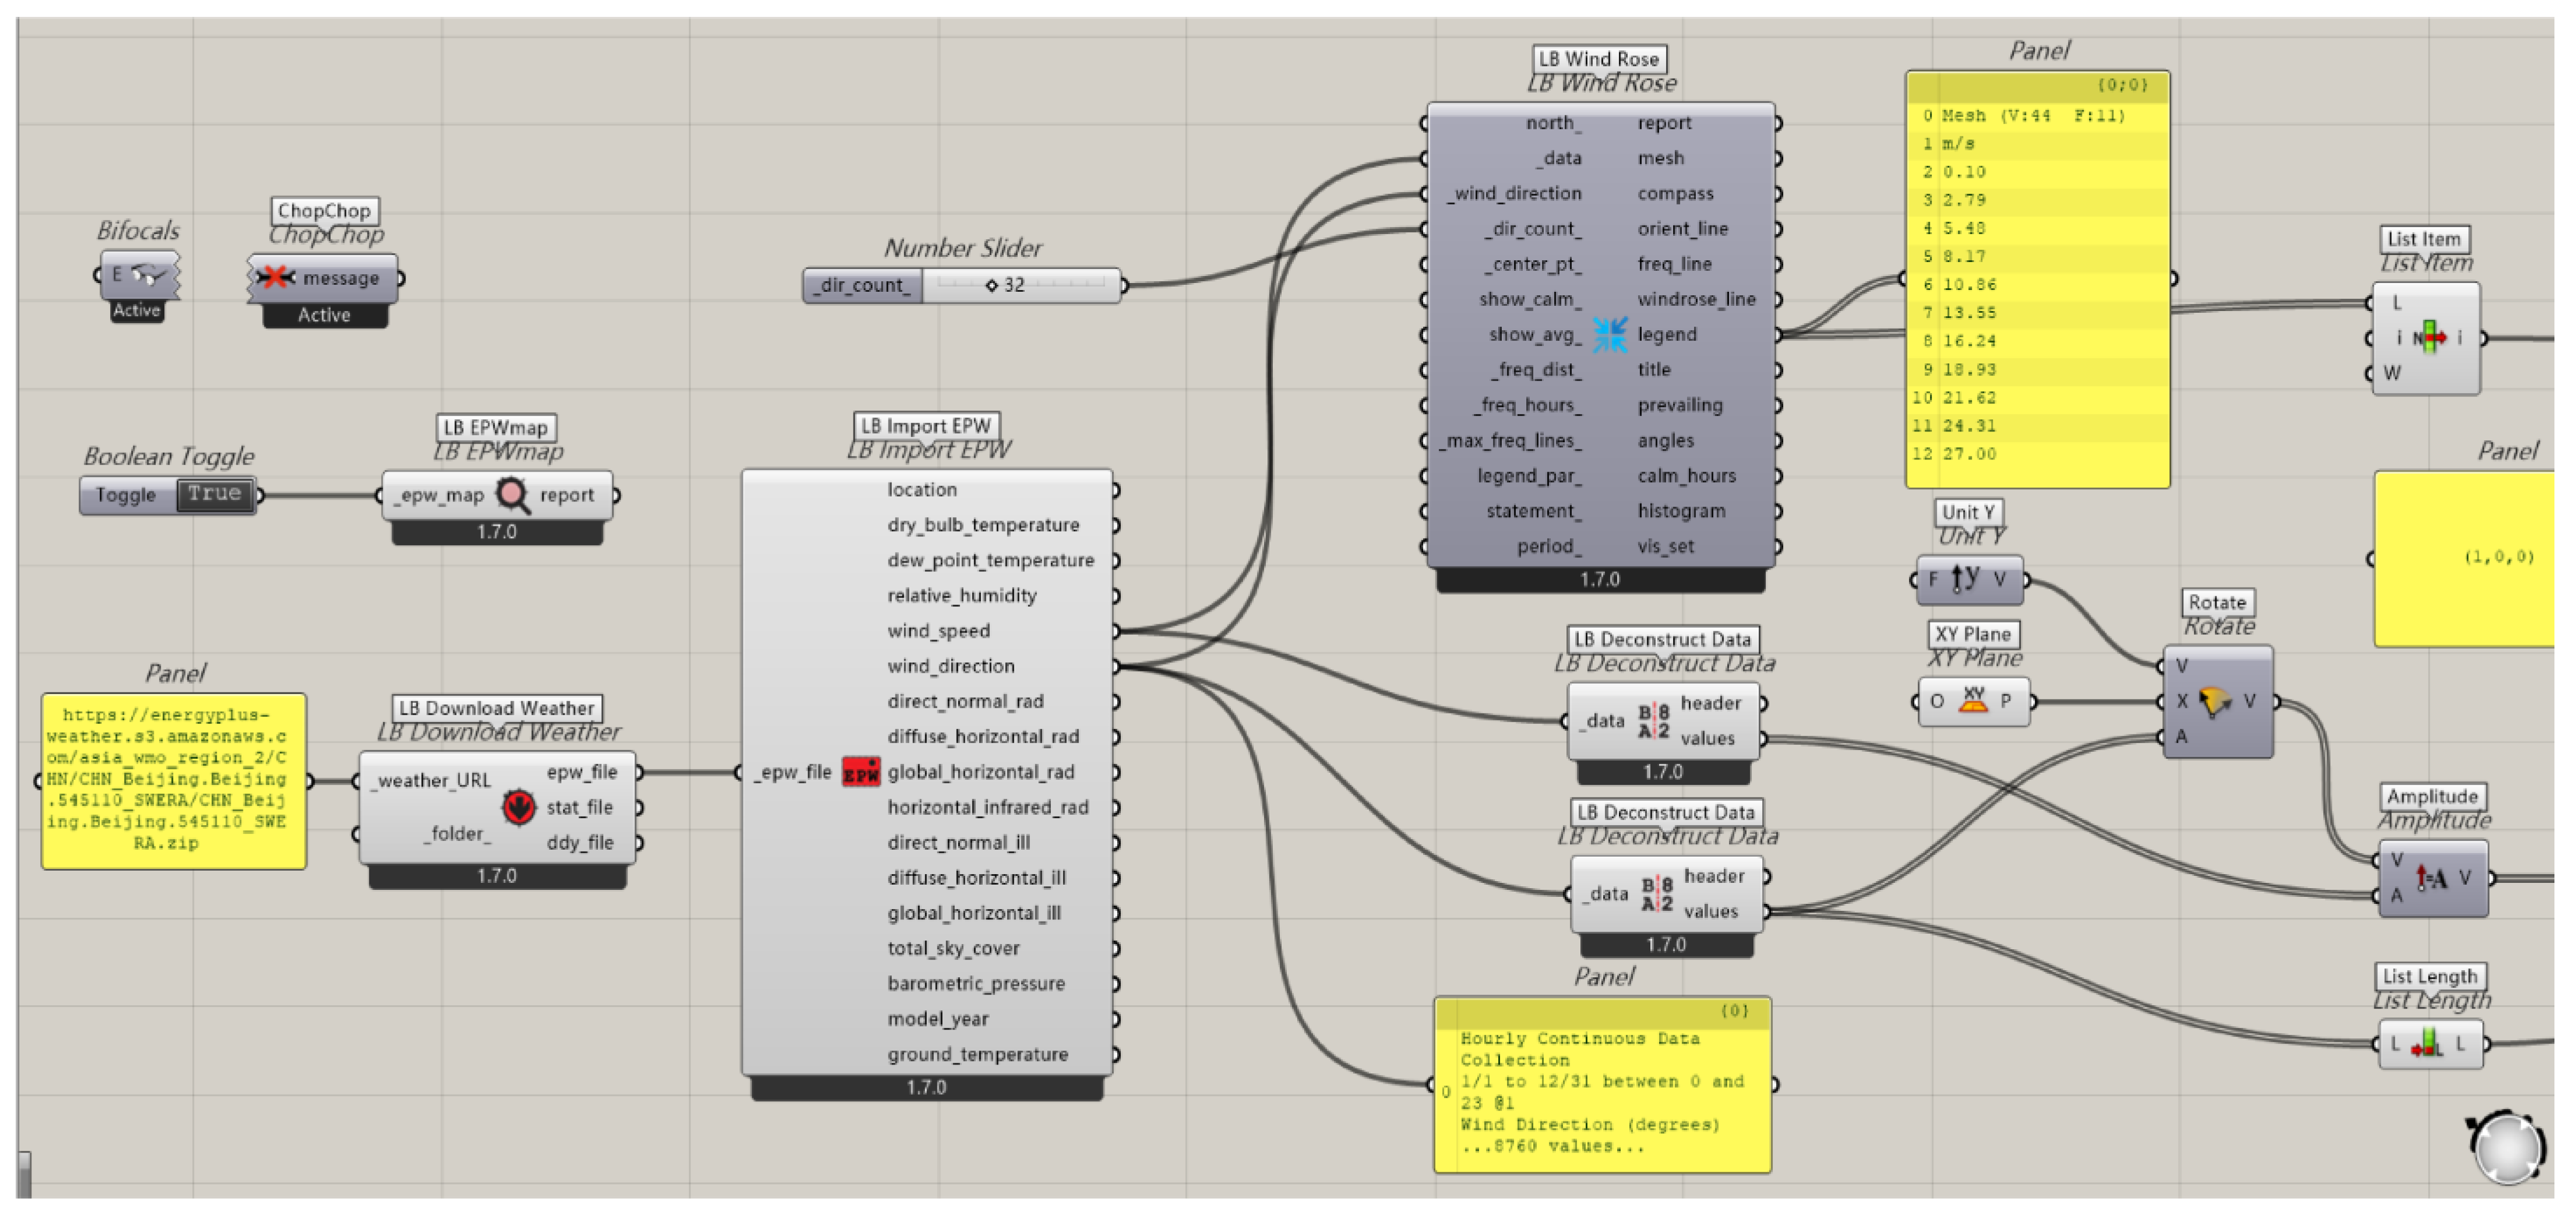Click the vis_set output on LB Wind Rose
The height and width of the screenshot is (1216, 2576).
coord(1666,546)
